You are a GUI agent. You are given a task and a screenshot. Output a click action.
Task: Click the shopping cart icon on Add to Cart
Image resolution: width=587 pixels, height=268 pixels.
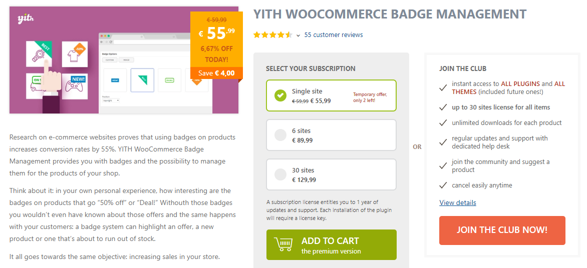pos(284,244)
